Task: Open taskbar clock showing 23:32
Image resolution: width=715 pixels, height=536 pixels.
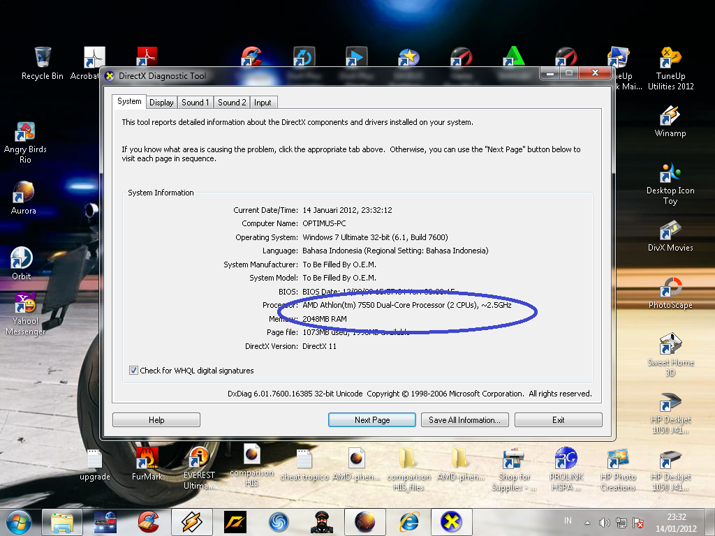Action: 677,523
